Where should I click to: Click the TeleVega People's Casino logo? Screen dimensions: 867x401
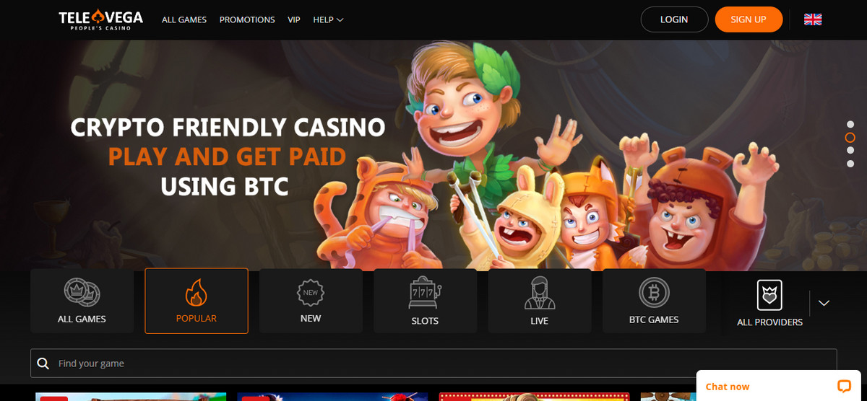click(x=101, y=19)
